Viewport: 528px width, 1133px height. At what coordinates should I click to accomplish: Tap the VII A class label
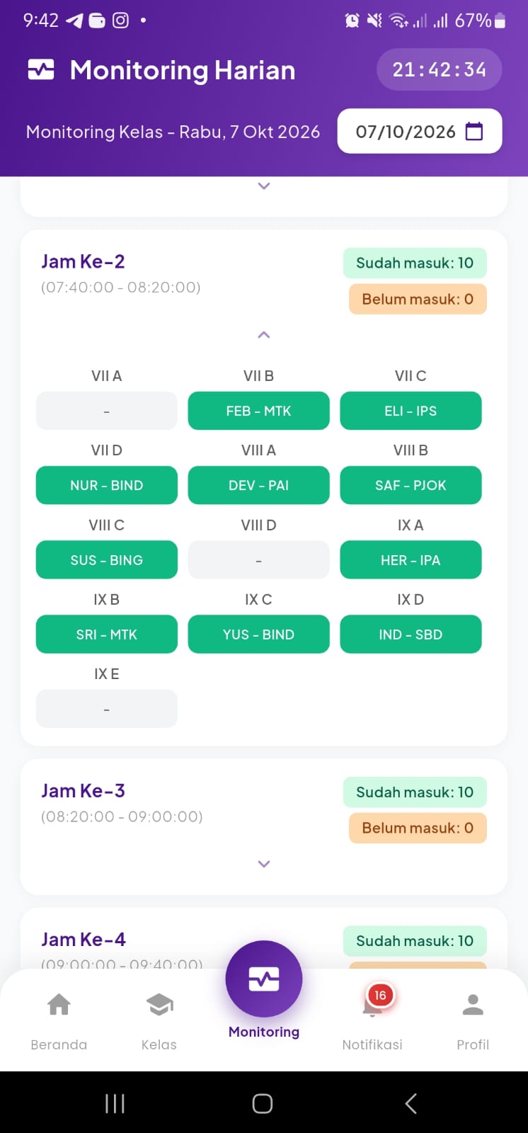click(x=107, y=376)
